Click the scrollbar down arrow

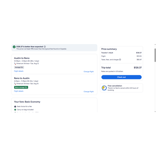pyautogui.click(x=155, y=112)
